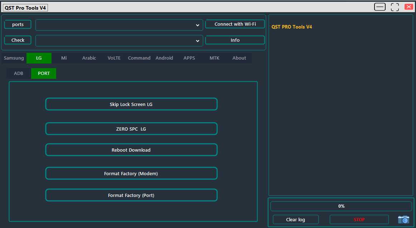
Task: Switch to the About tab
Action: (239, 58)
